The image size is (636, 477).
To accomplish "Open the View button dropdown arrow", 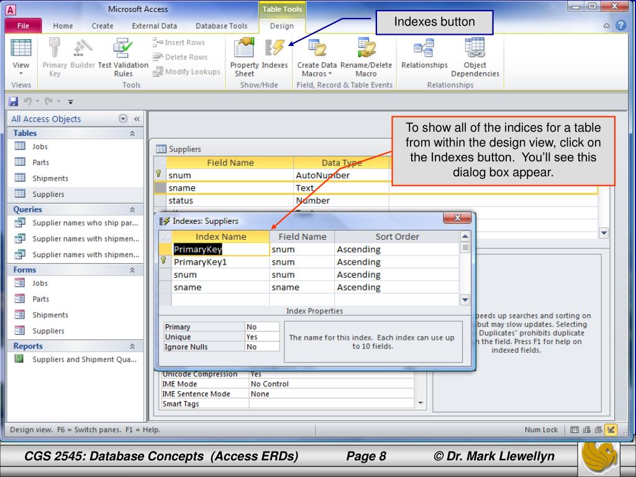I will click(20, 73).
